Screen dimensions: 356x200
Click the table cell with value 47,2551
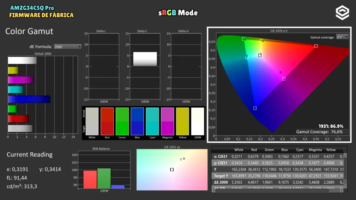click(x=315, y=176)
